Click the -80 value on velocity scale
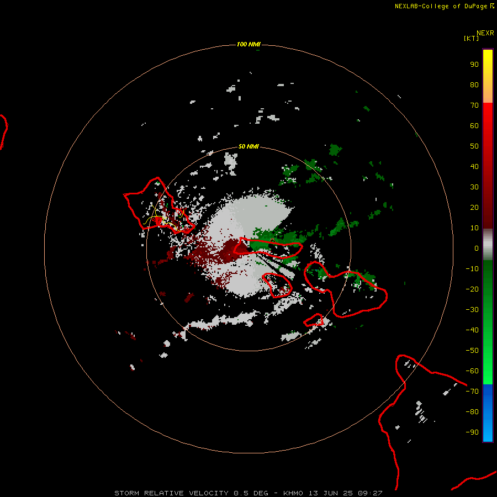The width and height of the screenshot is (497, 497). 472,412
